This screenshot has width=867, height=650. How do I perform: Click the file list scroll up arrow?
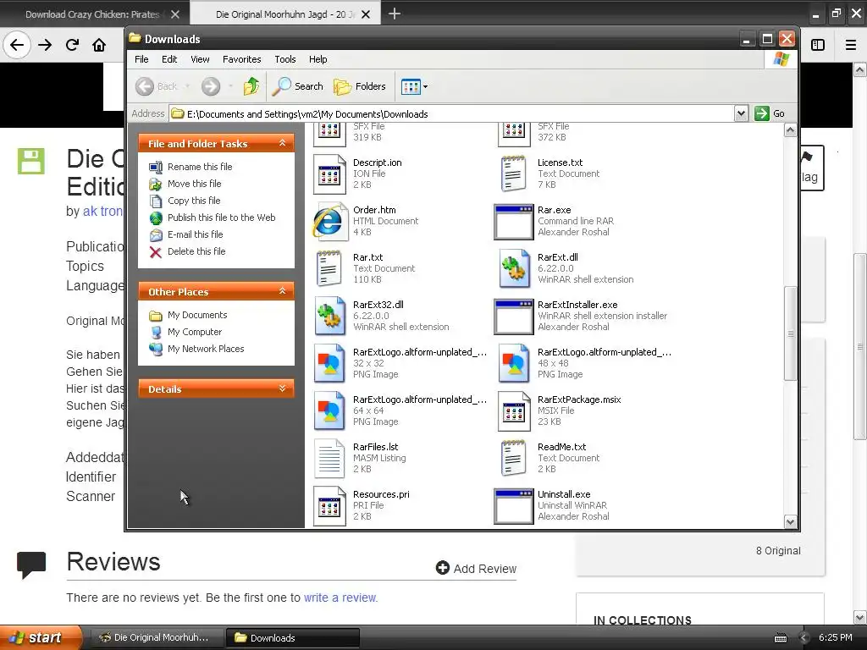click(x=790, y=130)
